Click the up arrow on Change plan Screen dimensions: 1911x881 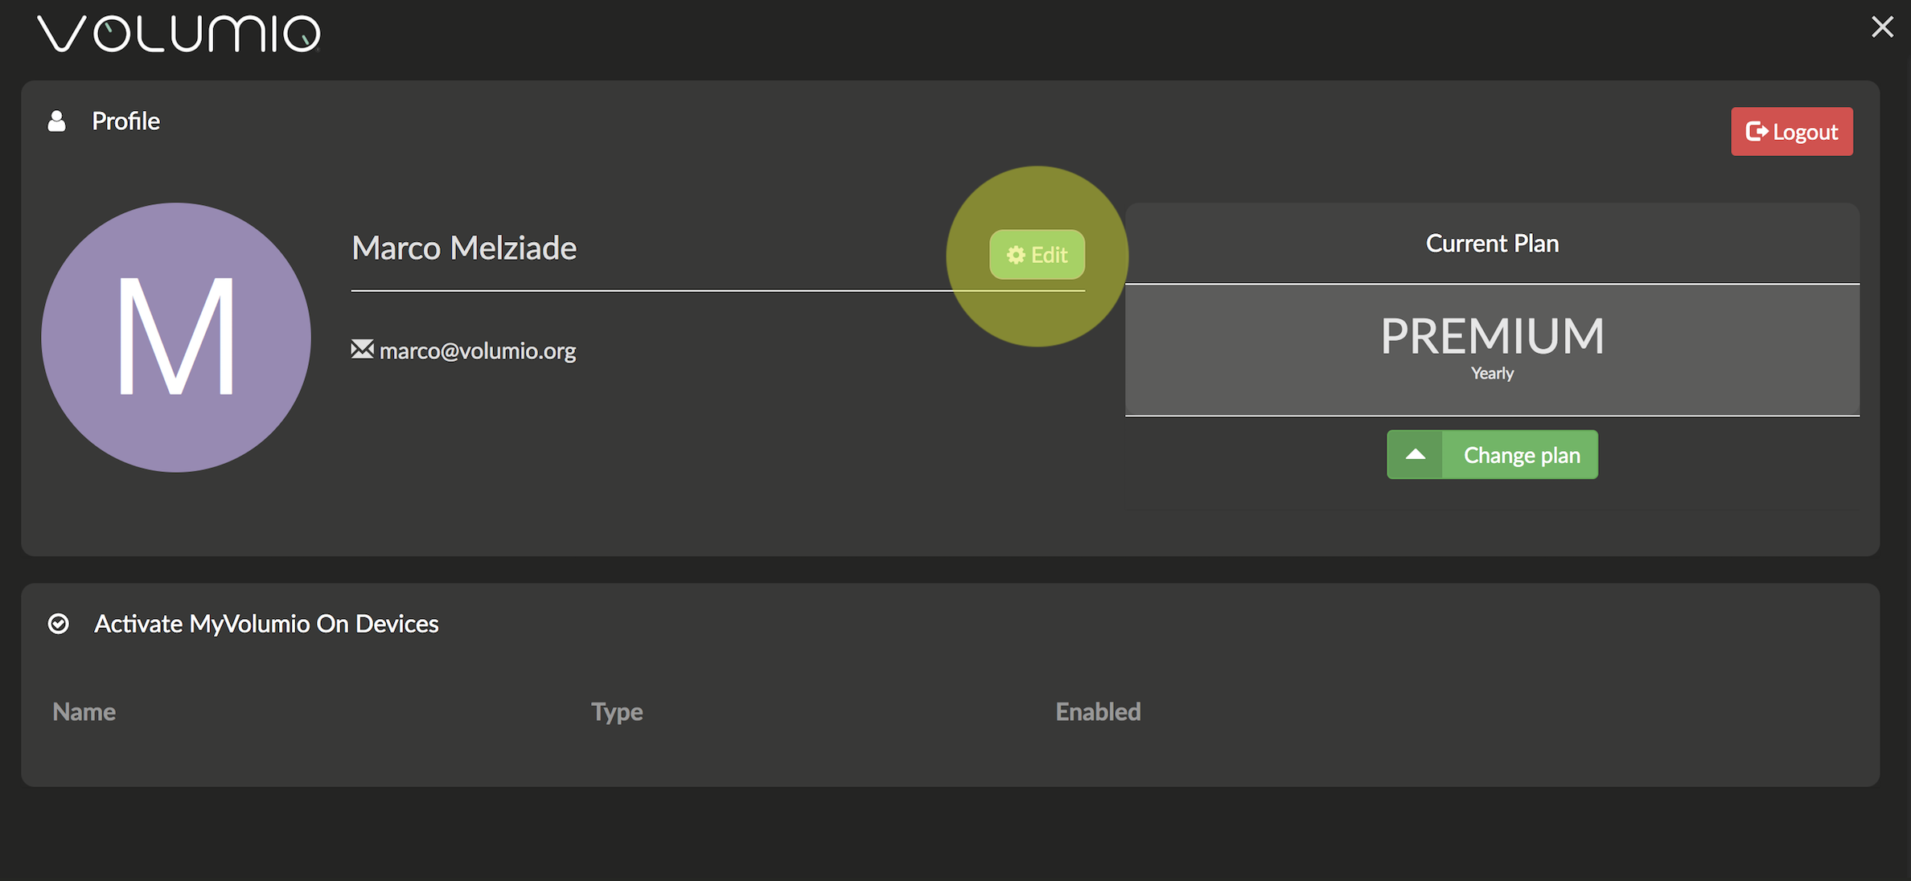(1415, 455)
